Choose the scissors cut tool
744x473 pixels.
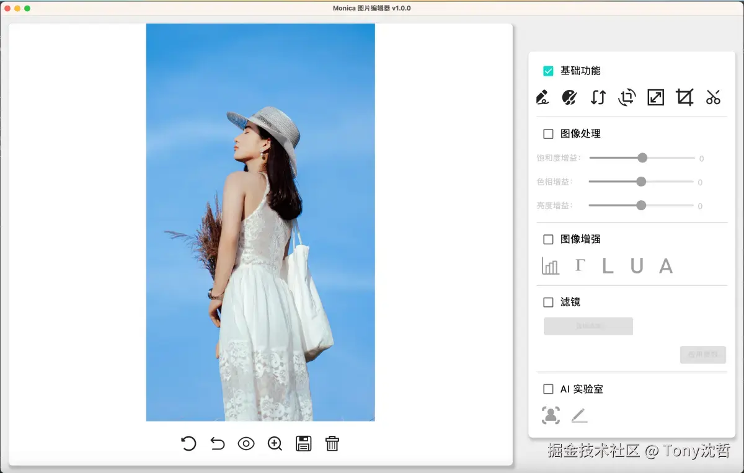(713, 97)
